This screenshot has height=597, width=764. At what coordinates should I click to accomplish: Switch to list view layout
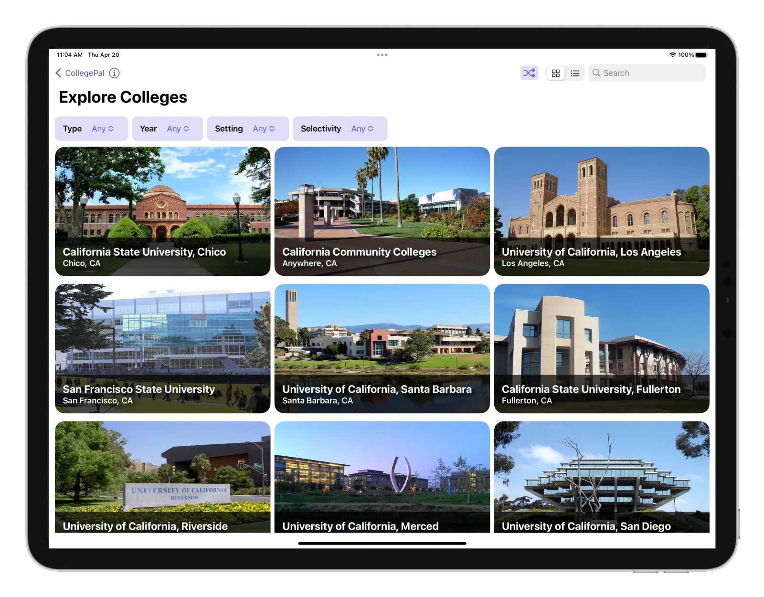tap(575, 73)
